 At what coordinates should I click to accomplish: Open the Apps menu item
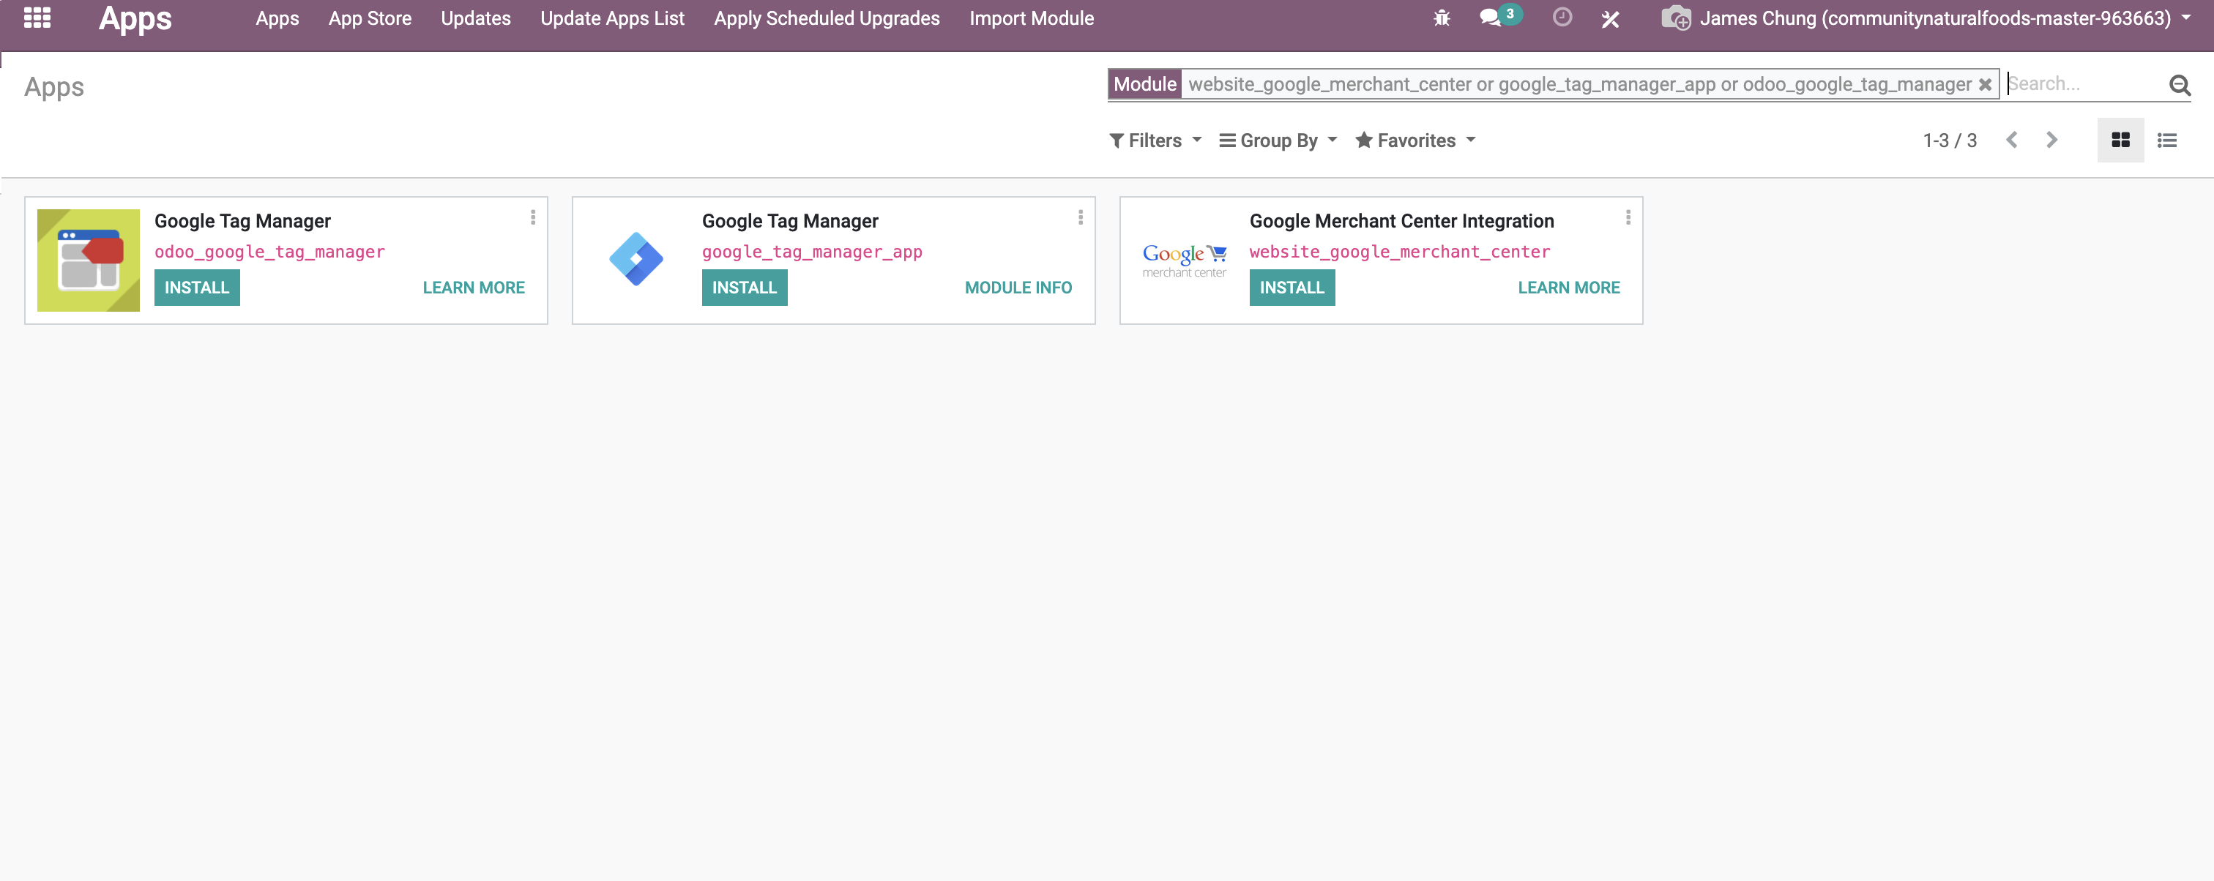coord(277,18)
